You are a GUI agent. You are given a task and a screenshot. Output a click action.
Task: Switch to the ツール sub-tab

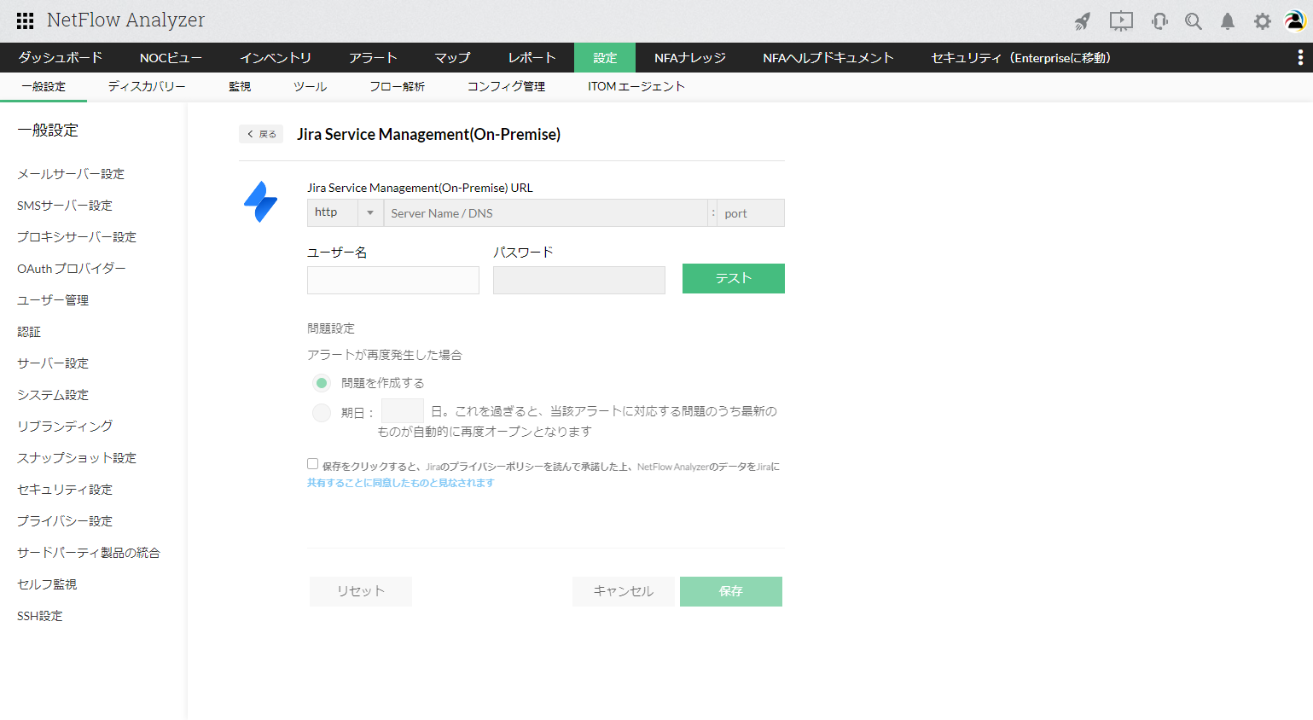310,87
